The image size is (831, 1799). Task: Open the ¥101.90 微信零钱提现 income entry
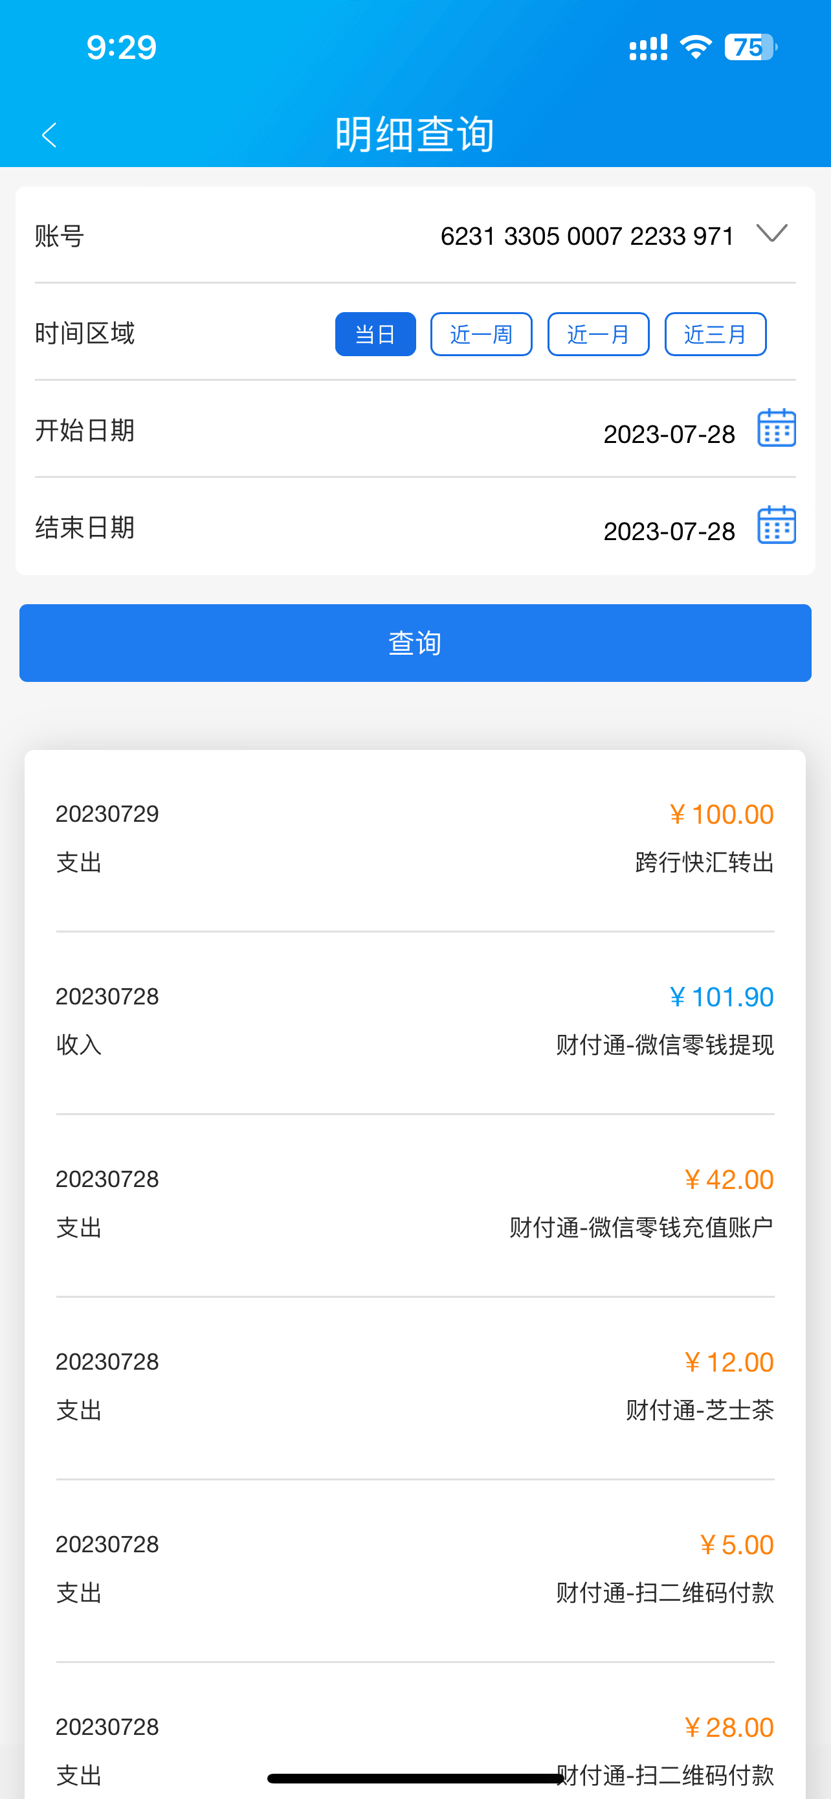coord(415,1021)
